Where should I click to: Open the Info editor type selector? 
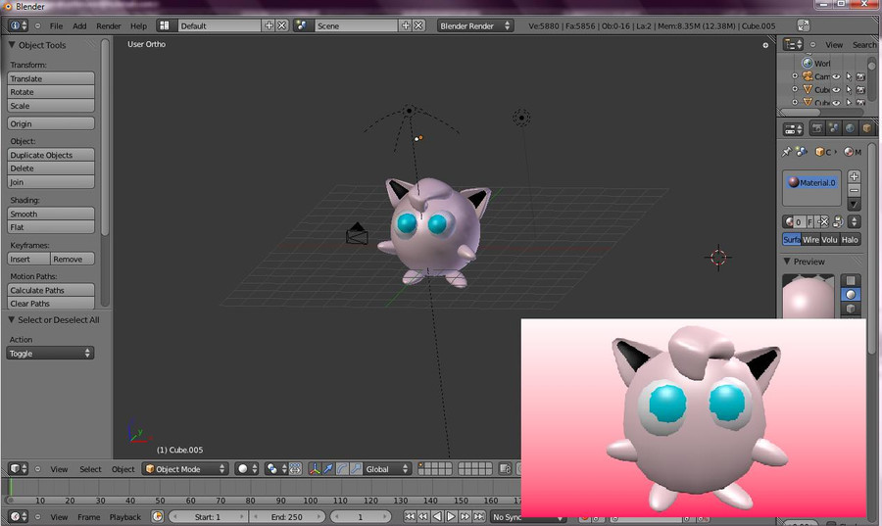click(x=18, y=25)
